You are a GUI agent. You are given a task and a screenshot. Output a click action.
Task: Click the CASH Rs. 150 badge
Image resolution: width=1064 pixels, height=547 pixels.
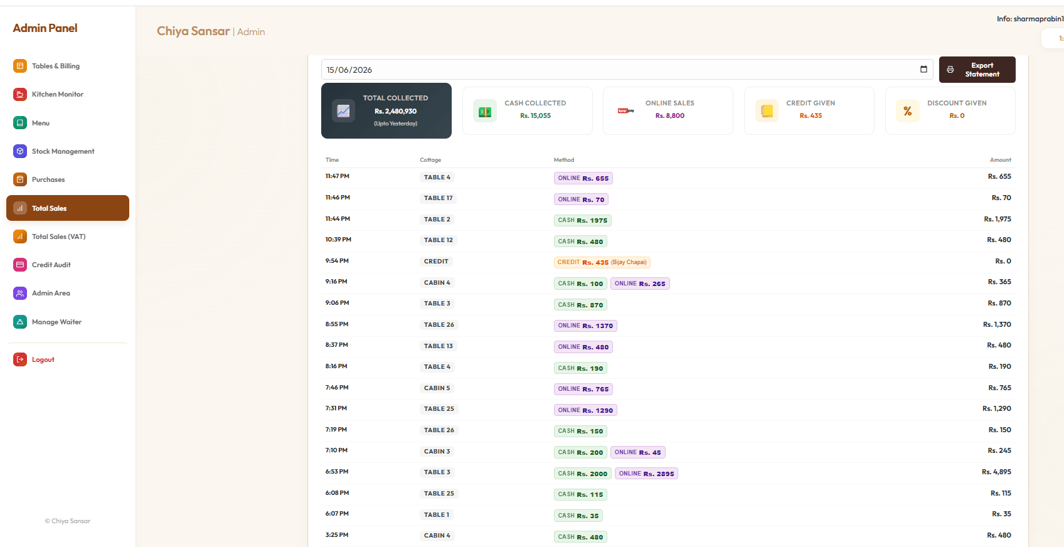click(580, 431)
